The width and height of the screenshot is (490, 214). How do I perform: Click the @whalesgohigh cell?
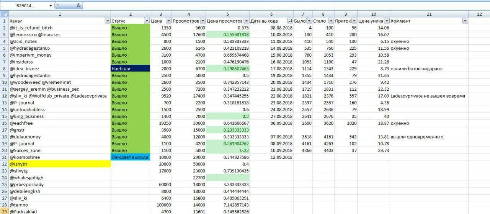pyautogui.click(x=59, y=178)
